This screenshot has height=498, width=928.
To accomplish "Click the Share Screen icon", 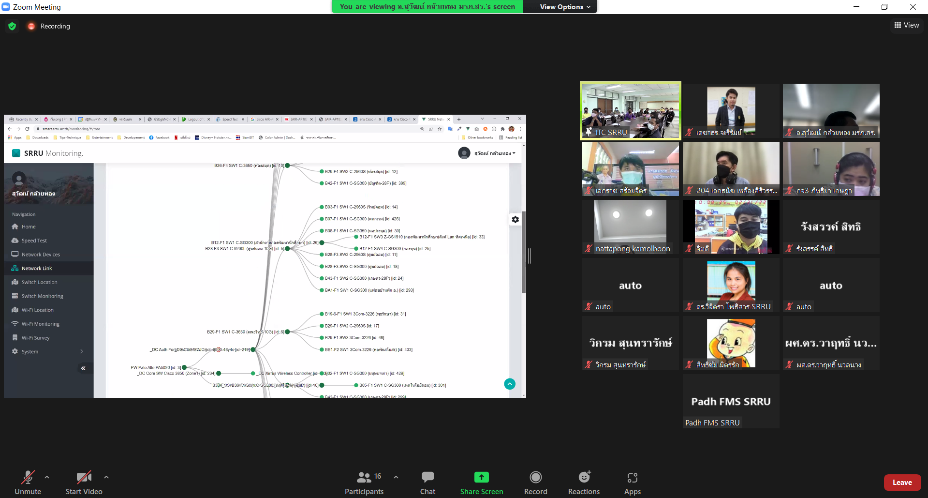I will 481,477.
